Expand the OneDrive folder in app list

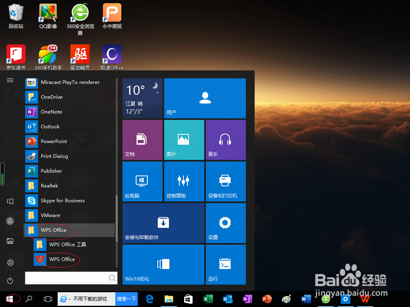pos(70,97)
